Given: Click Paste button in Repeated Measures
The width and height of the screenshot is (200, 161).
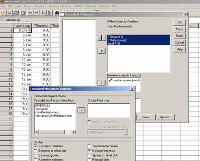Looking at the screenshot, I should point(179,29).
